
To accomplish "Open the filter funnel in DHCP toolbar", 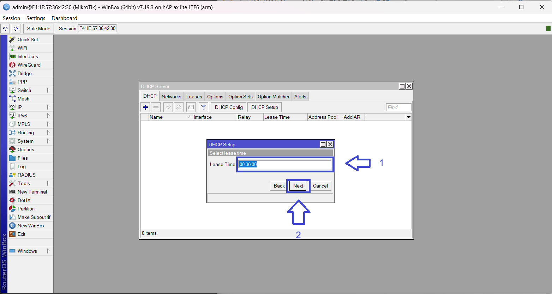I will point(204,107).
